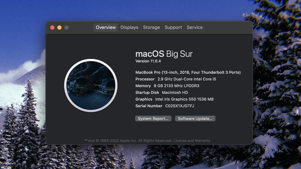This screenshot has height=169, width=301.
Task: Open the License and Warranty link
Action: point(192,140)
